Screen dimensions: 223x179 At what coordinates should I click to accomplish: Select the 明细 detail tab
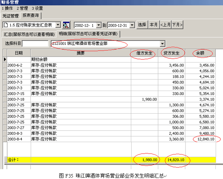pyautogui.click(x=89, y=34)
